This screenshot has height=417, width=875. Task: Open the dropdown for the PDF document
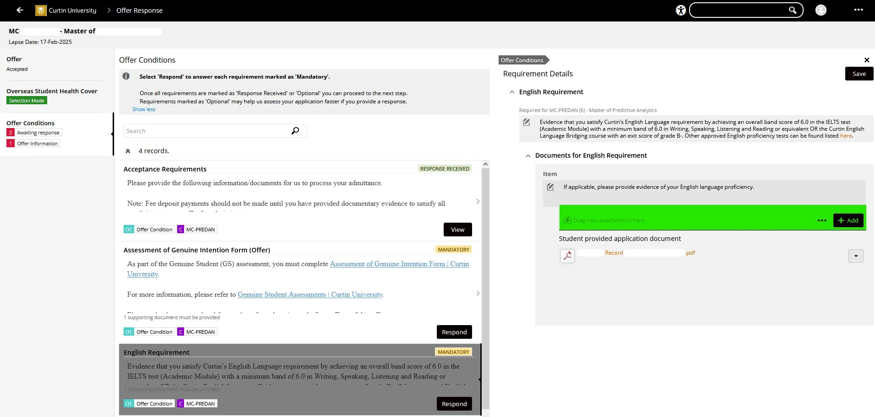point(855,256)
